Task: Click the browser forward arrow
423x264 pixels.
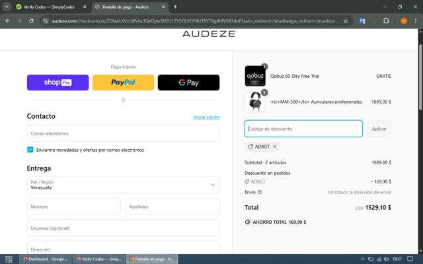Action: [x=19, y=20]
